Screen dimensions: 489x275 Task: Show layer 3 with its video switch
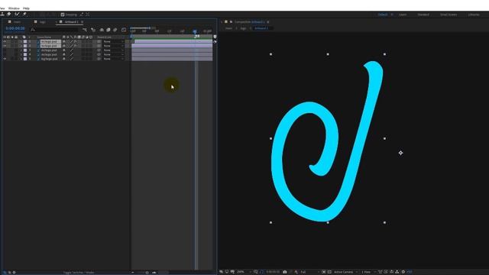click(5, 50)
